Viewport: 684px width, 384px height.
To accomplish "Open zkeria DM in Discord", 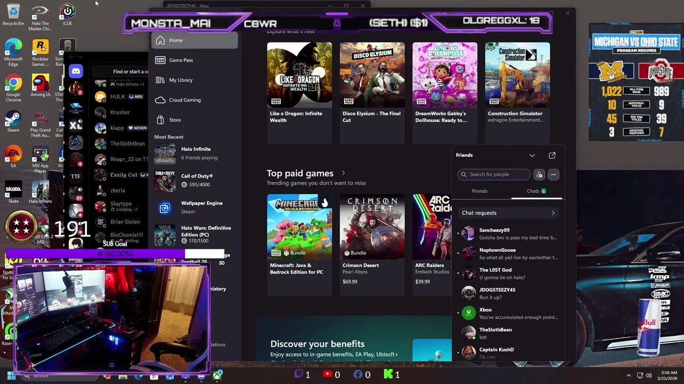I will (121, 190).
